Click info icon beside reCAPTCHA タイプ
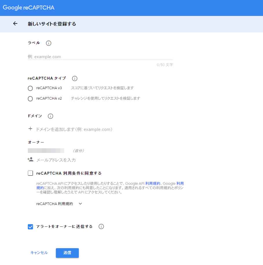The height and width of the screenshot is (265, 263). pos(74,78)
